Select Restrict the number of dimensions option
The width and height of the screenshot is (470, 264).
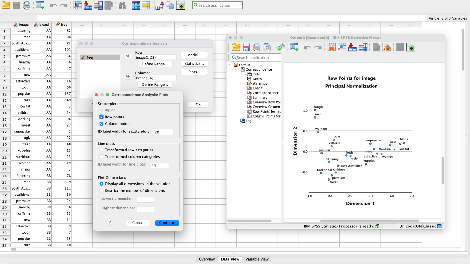pyautogui.click(x=102, y=191)
